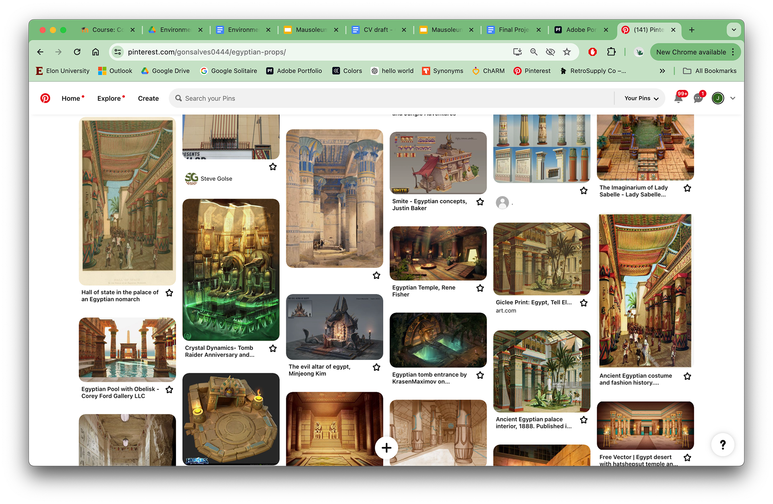Click the red Opera-style extension icon
Screen dimensions: 773x504
(x=592, y=52)
